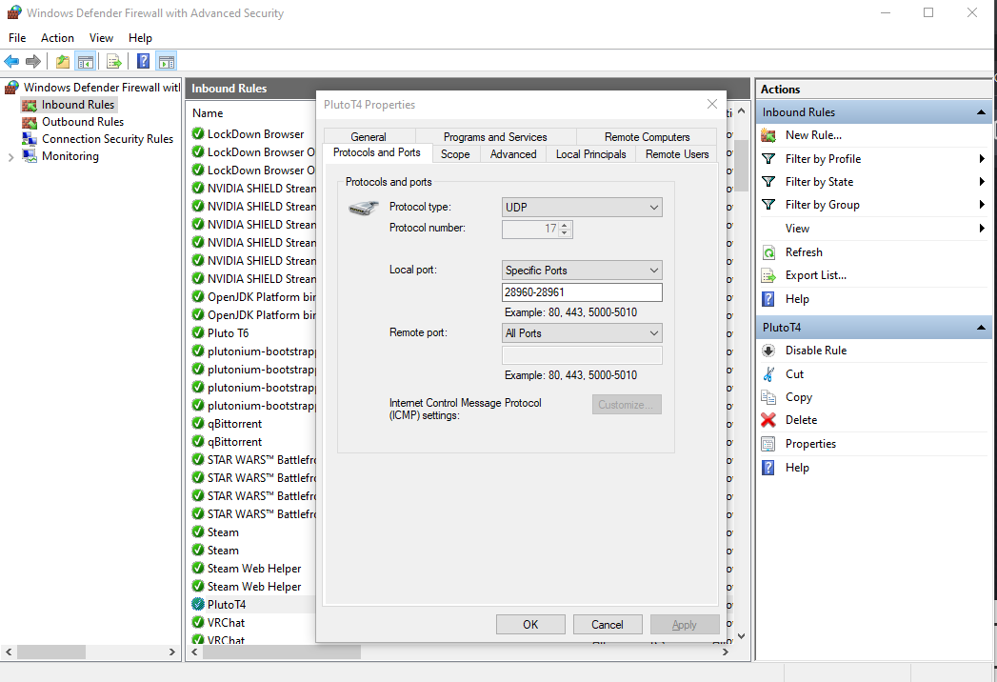Click the Refresh icon in Actions

point(768,252)
